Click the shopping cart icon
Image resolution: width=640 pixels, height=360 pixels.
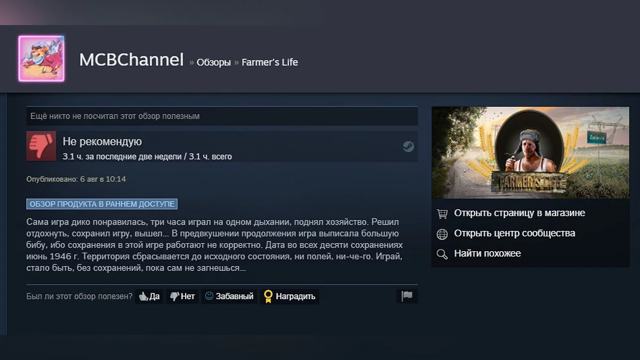(x=442, y=213)
